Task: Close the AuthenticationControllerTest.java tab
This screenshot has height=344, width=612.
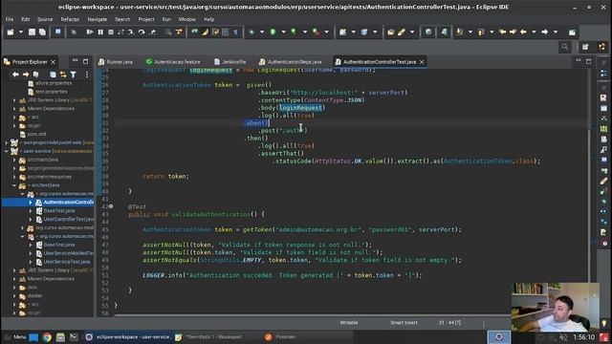Action: pyautogui.click(x=422, y=62)
